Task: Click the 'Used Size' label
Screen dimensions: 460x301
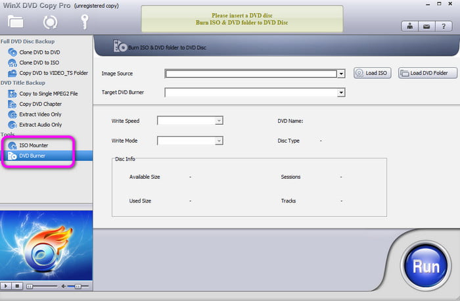Action: coord(140,201)
